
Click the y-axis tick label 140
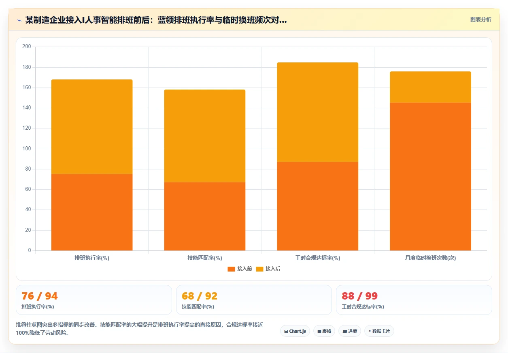(27, 108)
